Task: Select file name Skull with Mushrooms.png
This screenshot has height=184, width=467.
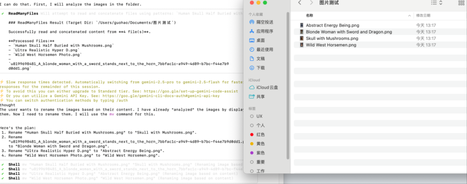Action: coord(332,39)
